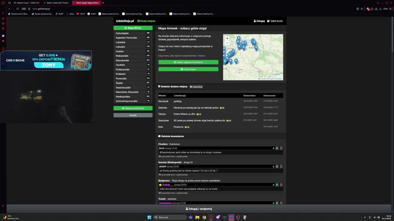Viewport: 394px width, 221px height.
Task: Upvote okis69's comment with green plus
Action: coord(277,167)
